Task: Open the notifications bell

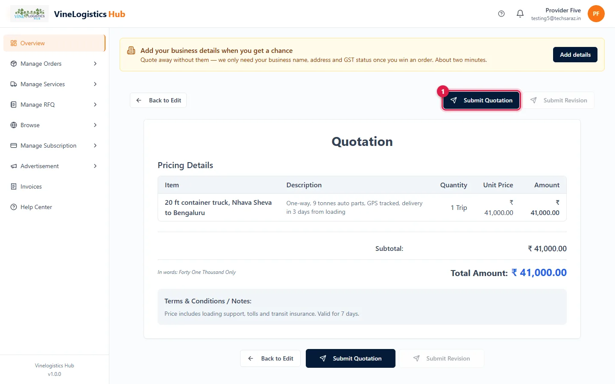Action: click(520, 14)
